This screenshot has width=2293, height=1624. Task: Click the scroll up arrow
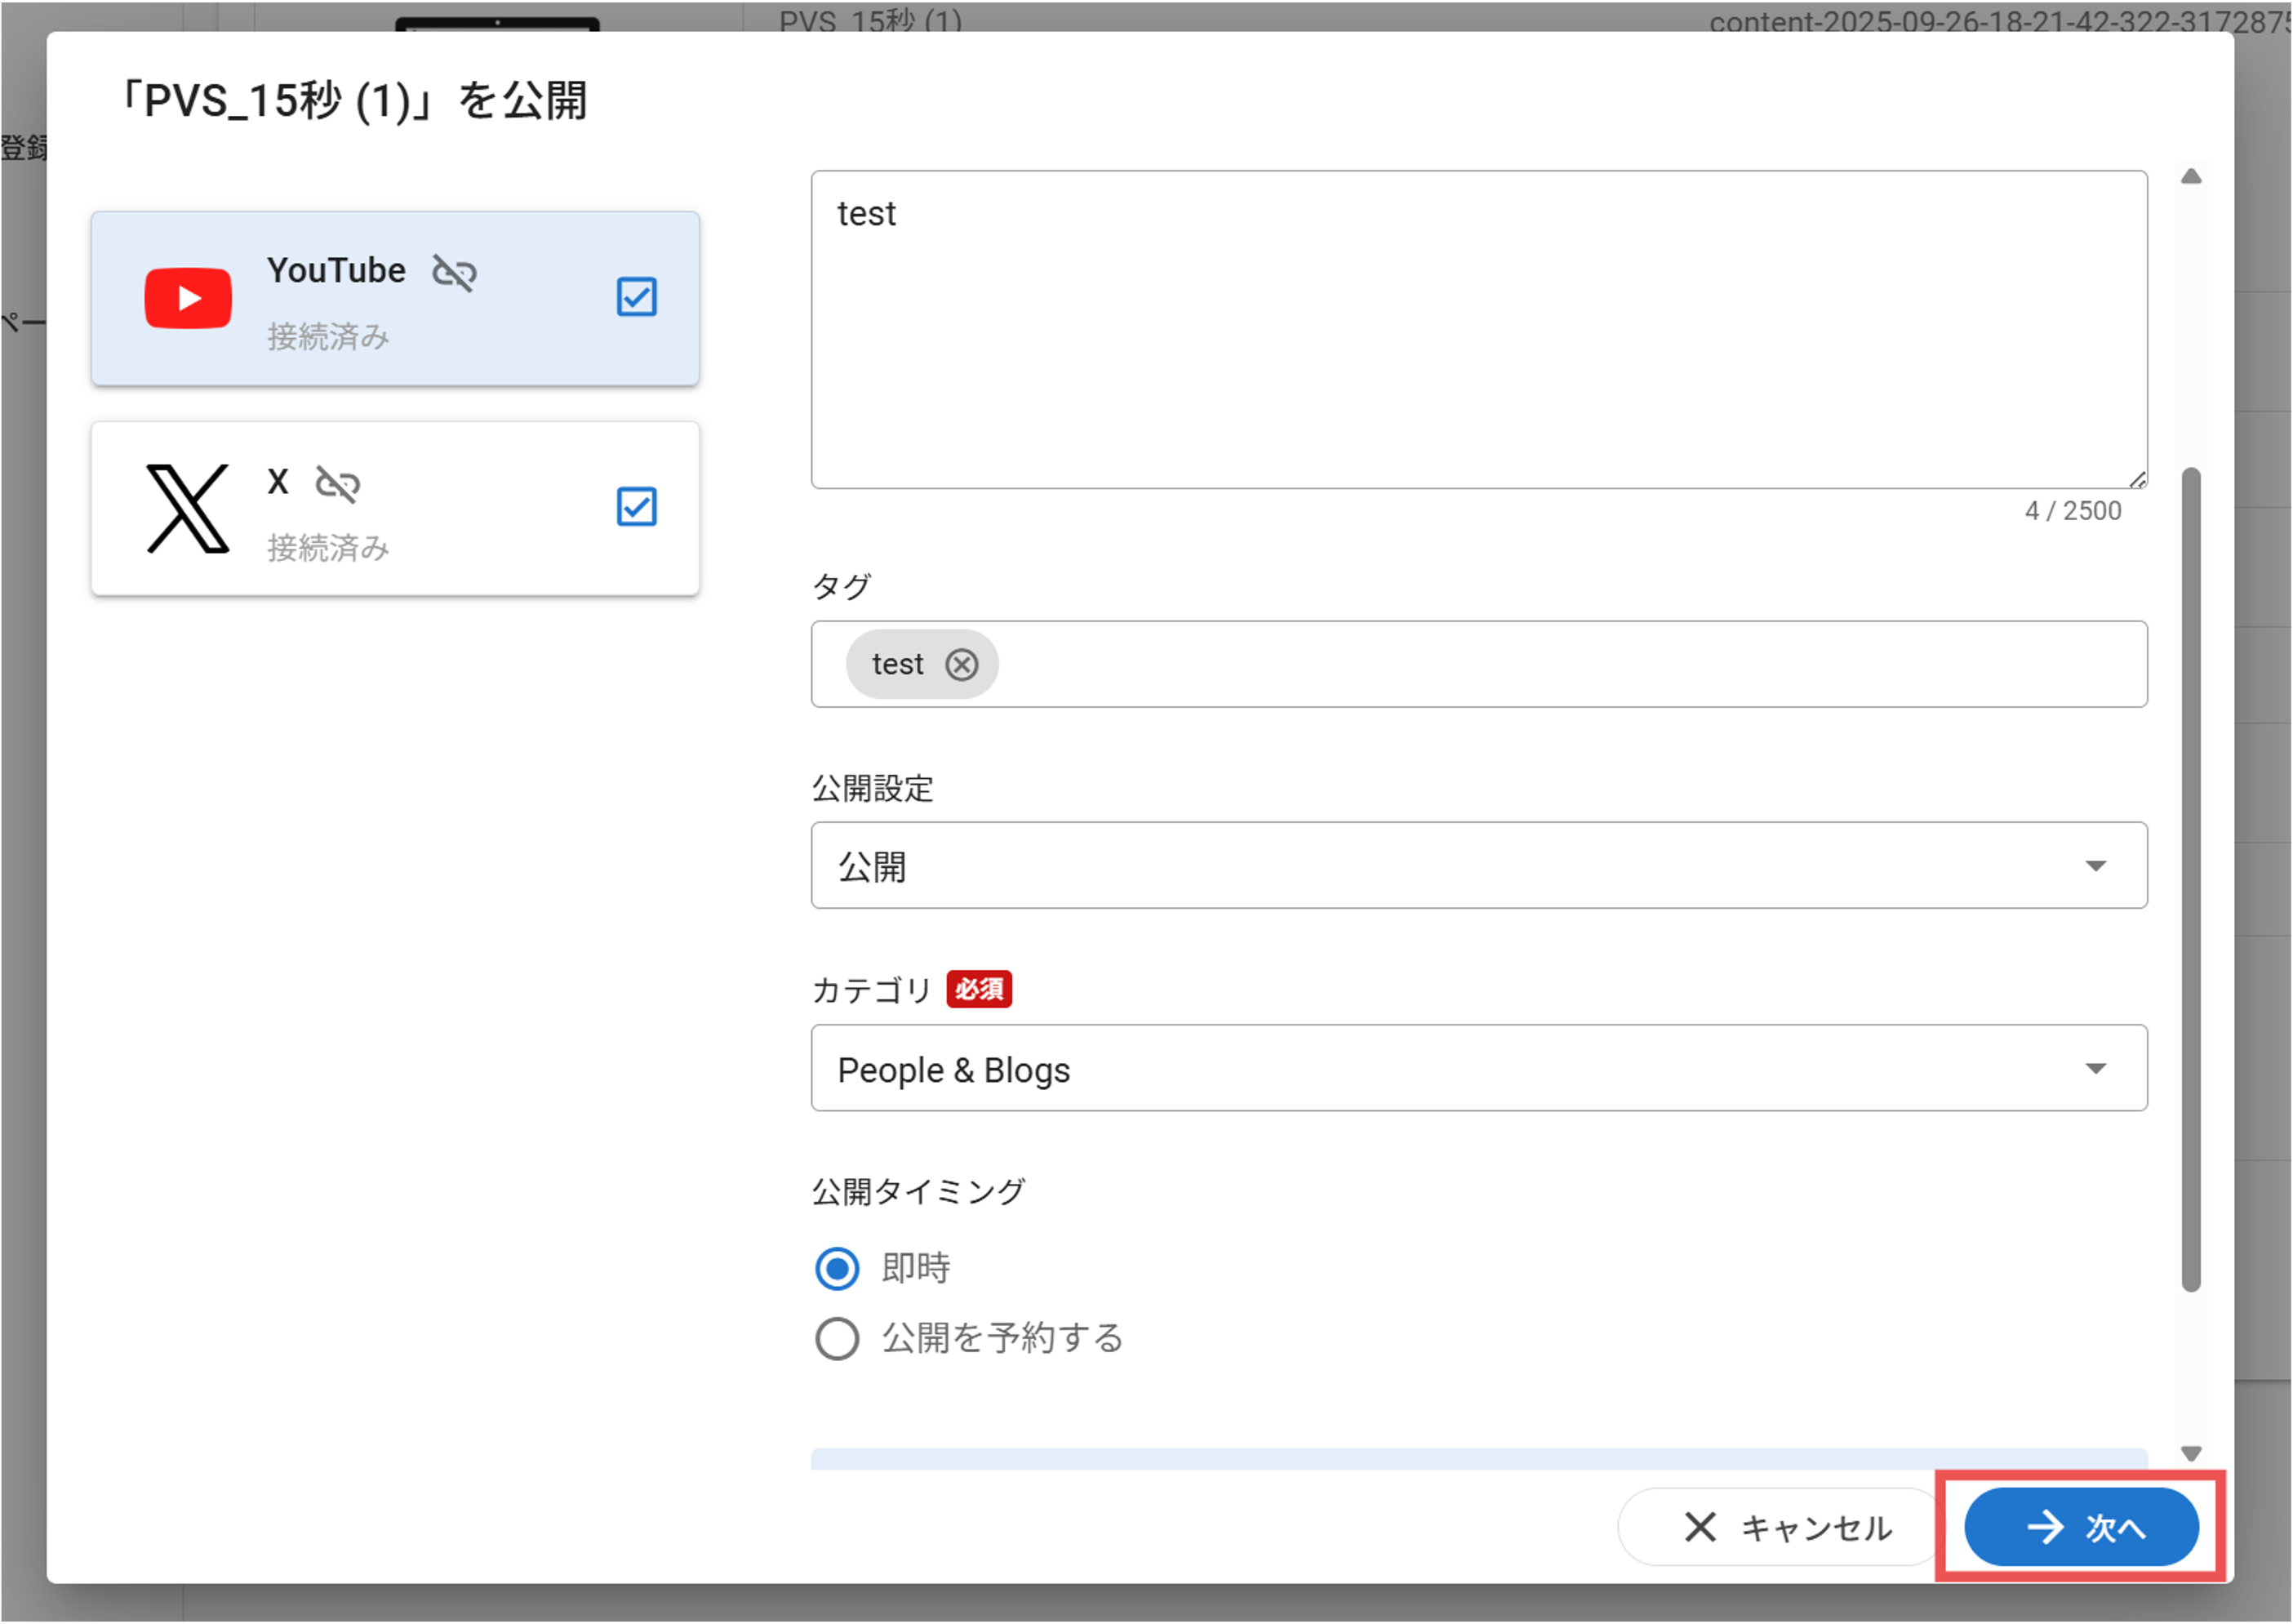(2191, 177)
